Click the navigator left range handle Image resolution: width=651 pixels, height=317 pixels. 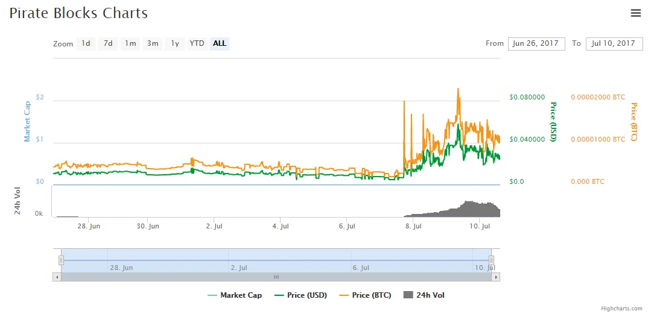click(61, 260)
